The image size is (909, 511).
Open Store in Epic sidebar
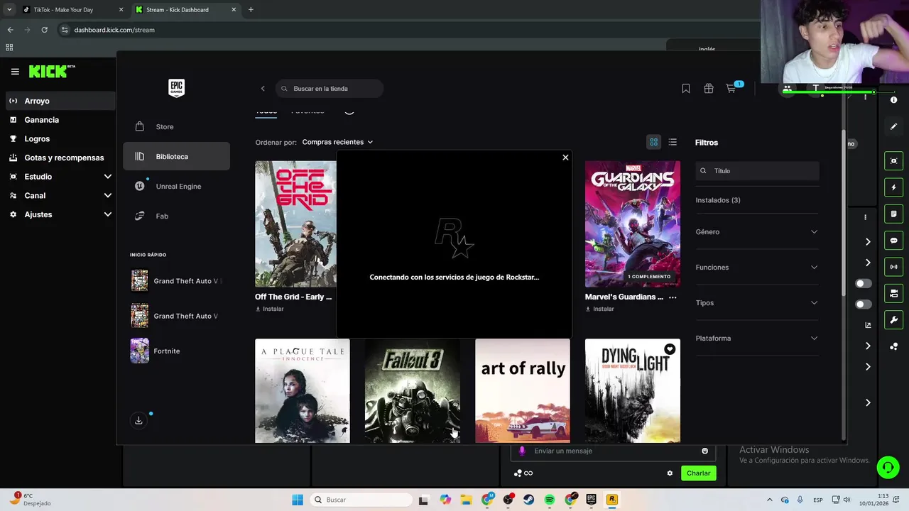tap(176, 126)
